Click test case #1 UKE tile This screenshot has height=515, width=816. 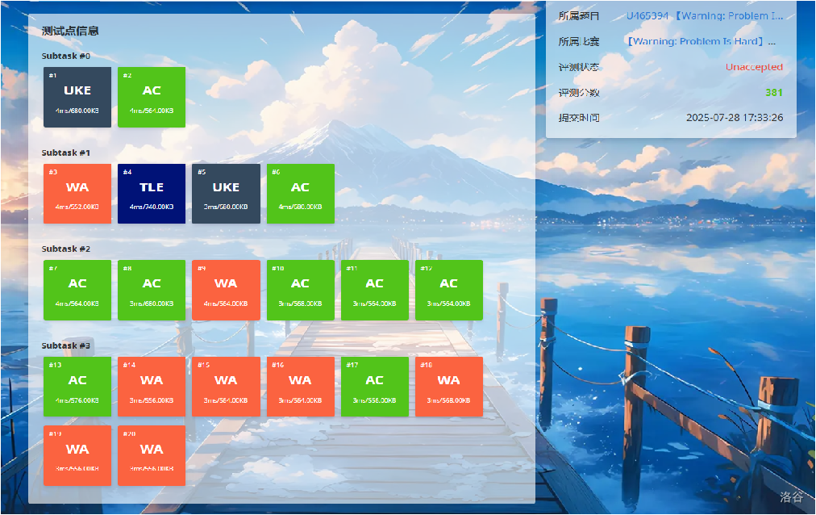[x=77, y=97]
